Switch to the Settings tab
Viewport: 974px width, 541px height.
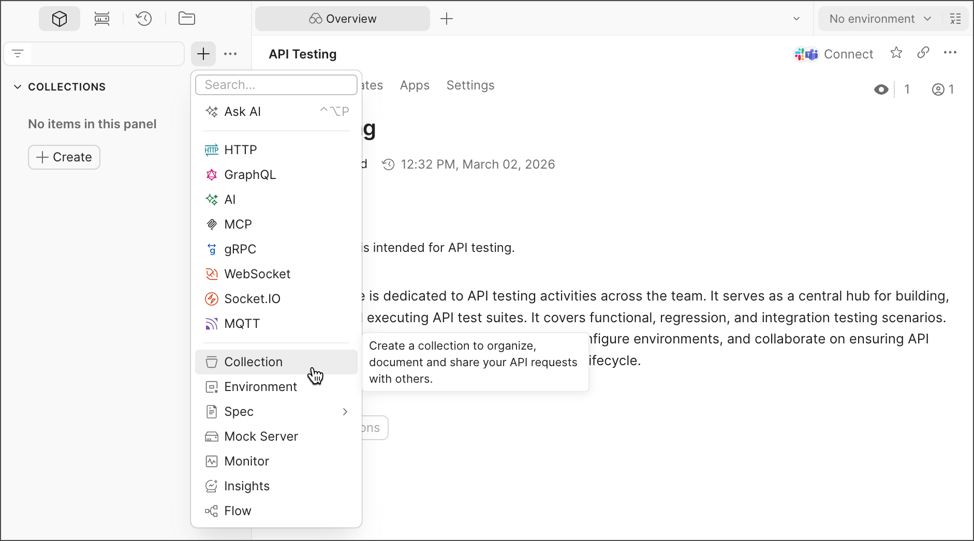[x=470, y=85]
